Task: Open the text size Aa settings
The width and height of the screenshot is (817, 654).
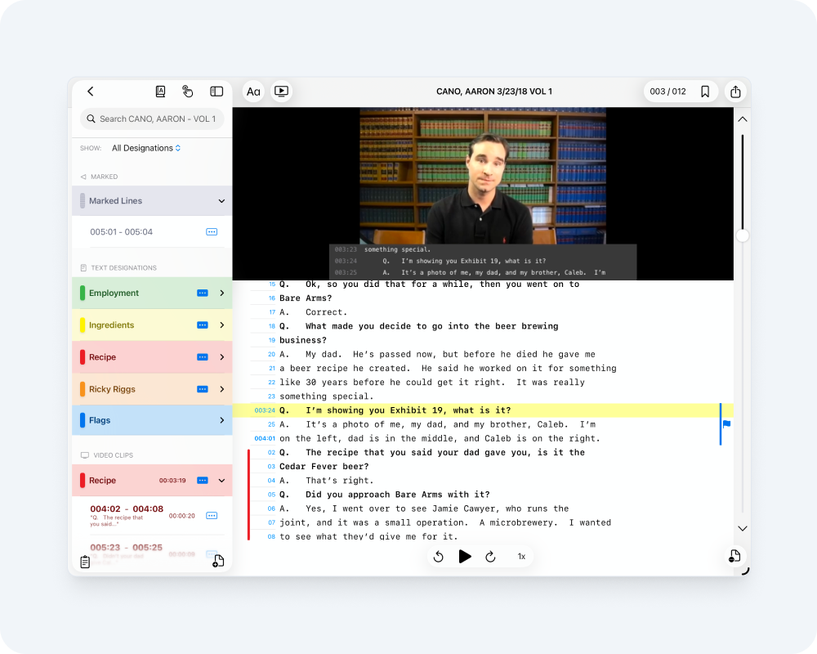Action: (253, 92)
